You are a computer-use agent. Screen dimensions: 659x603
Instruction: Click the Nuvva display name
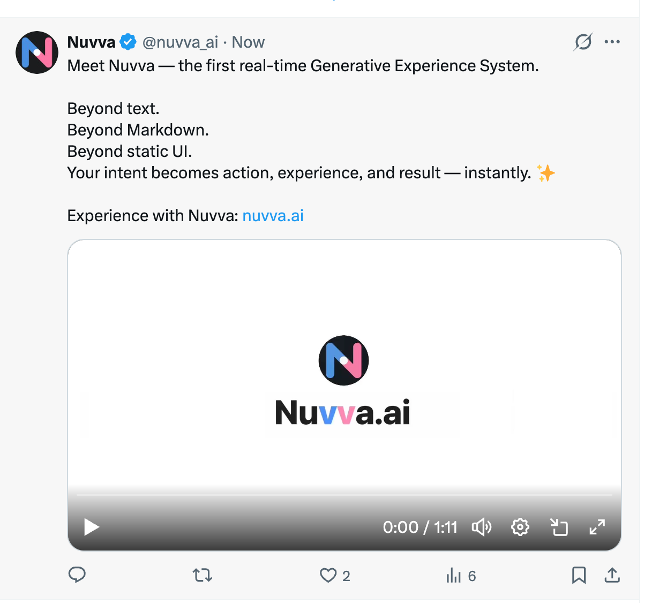click(92, 42)
